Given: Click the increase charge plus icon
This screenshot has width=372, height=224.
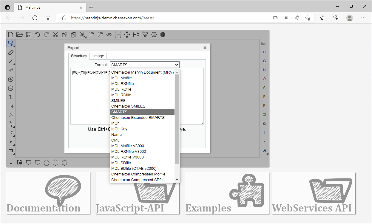Looking at the screenshot, I should [11, 79].
